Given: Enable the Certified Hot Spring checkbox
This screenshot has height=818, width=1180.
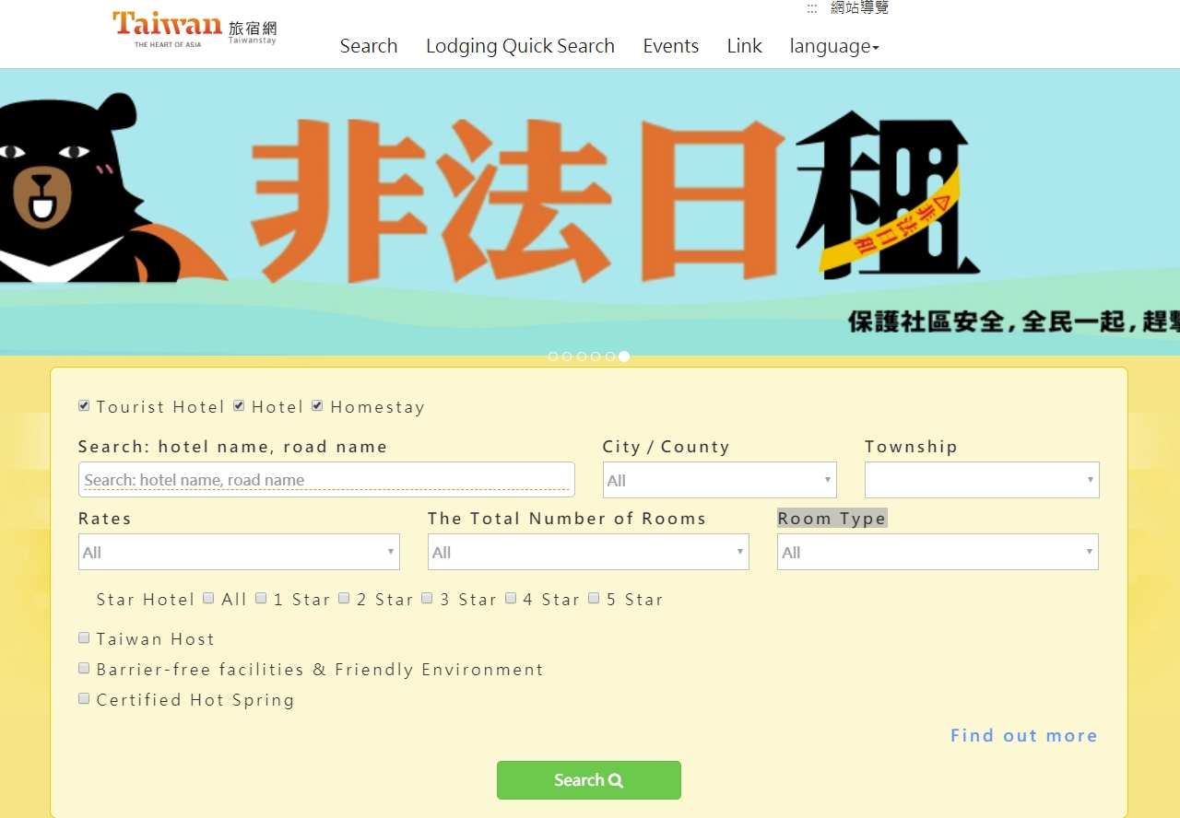Looking at the screenshot, I should 84,698.
